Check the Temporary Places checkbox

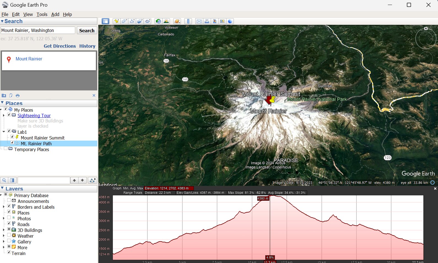6,149
